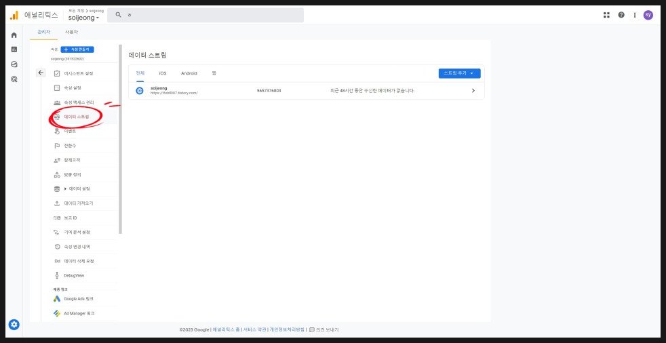Select the Android stream filter tab

click(189, 73)
